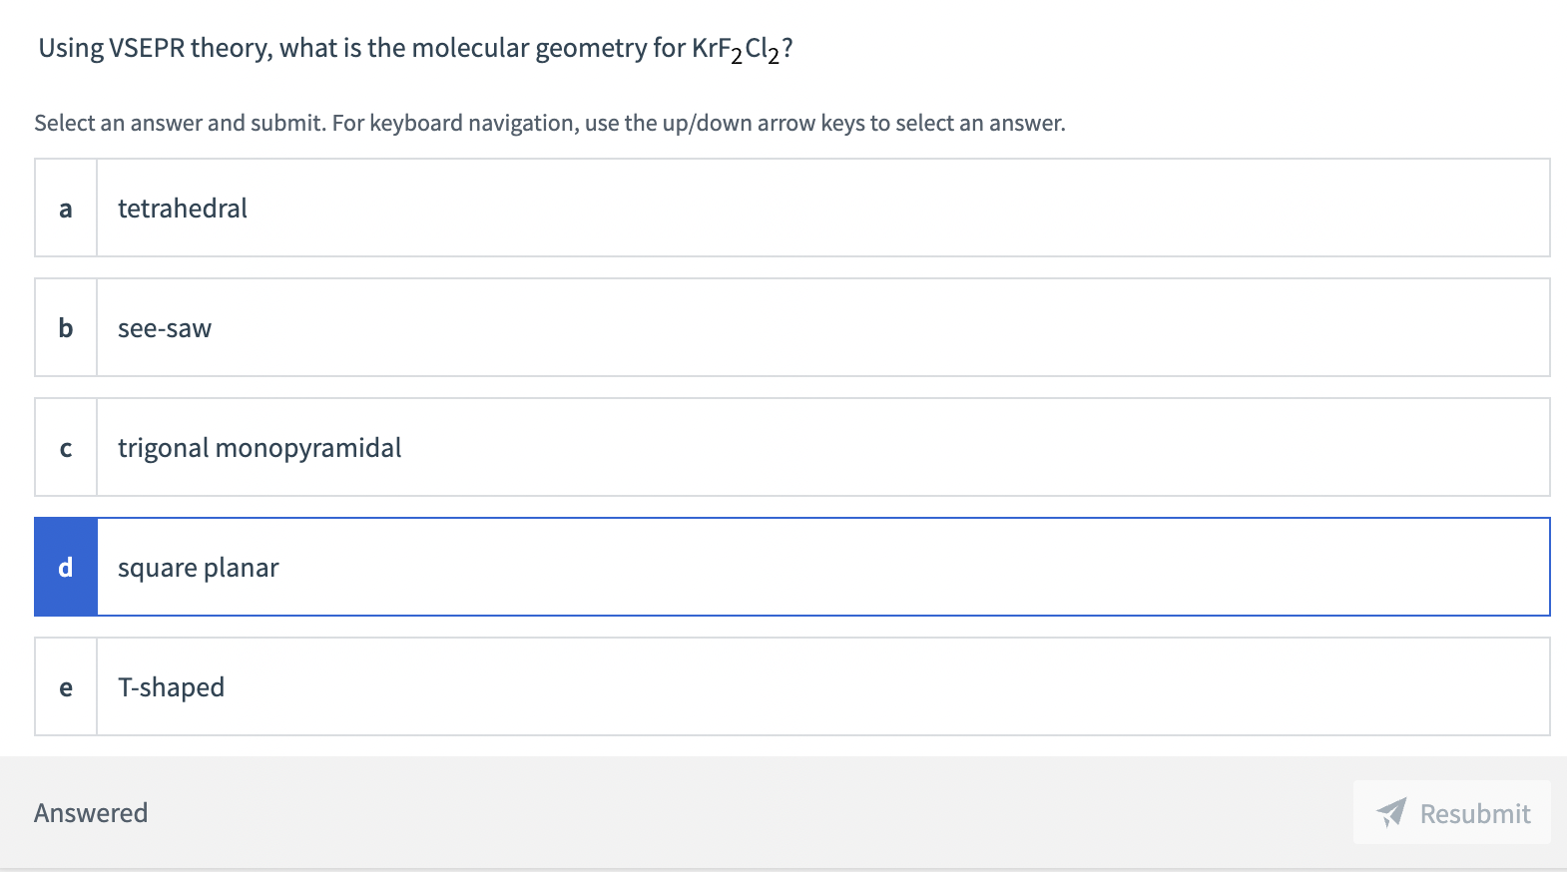Click the tetrahedral answer text
This screenshot has height=872, width=1567.
click(x=183, y=208)
